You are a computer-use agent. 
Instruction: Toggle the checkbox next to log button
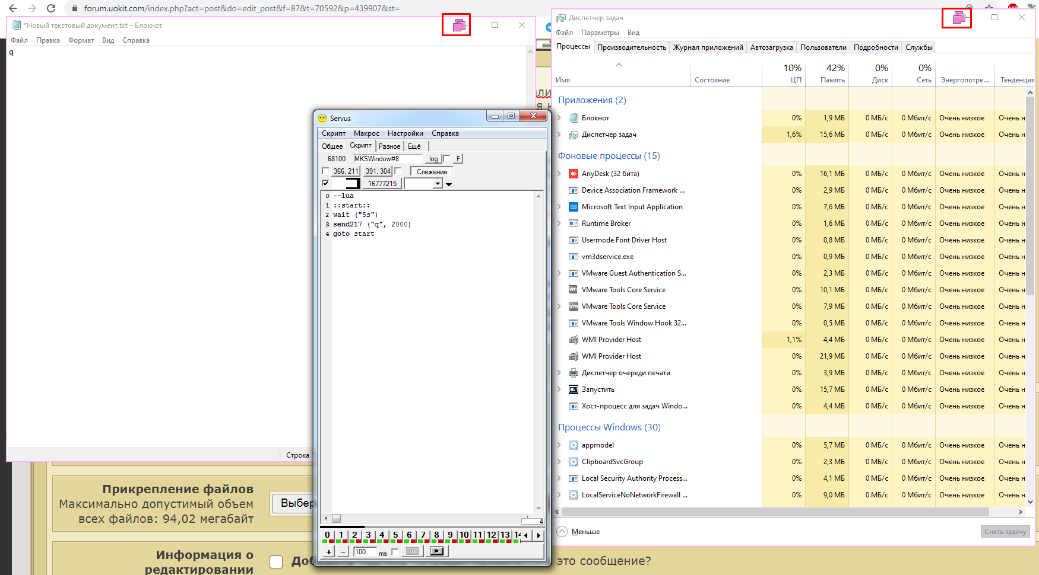click(446, 158)
